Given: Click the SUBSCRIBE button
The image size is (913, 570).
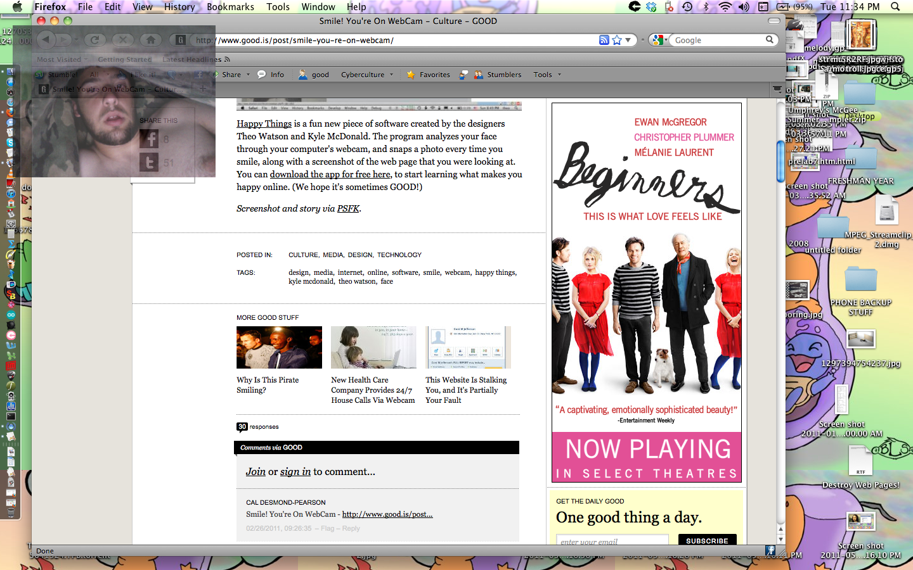Looking at the screenshot, I should point(707,540).
